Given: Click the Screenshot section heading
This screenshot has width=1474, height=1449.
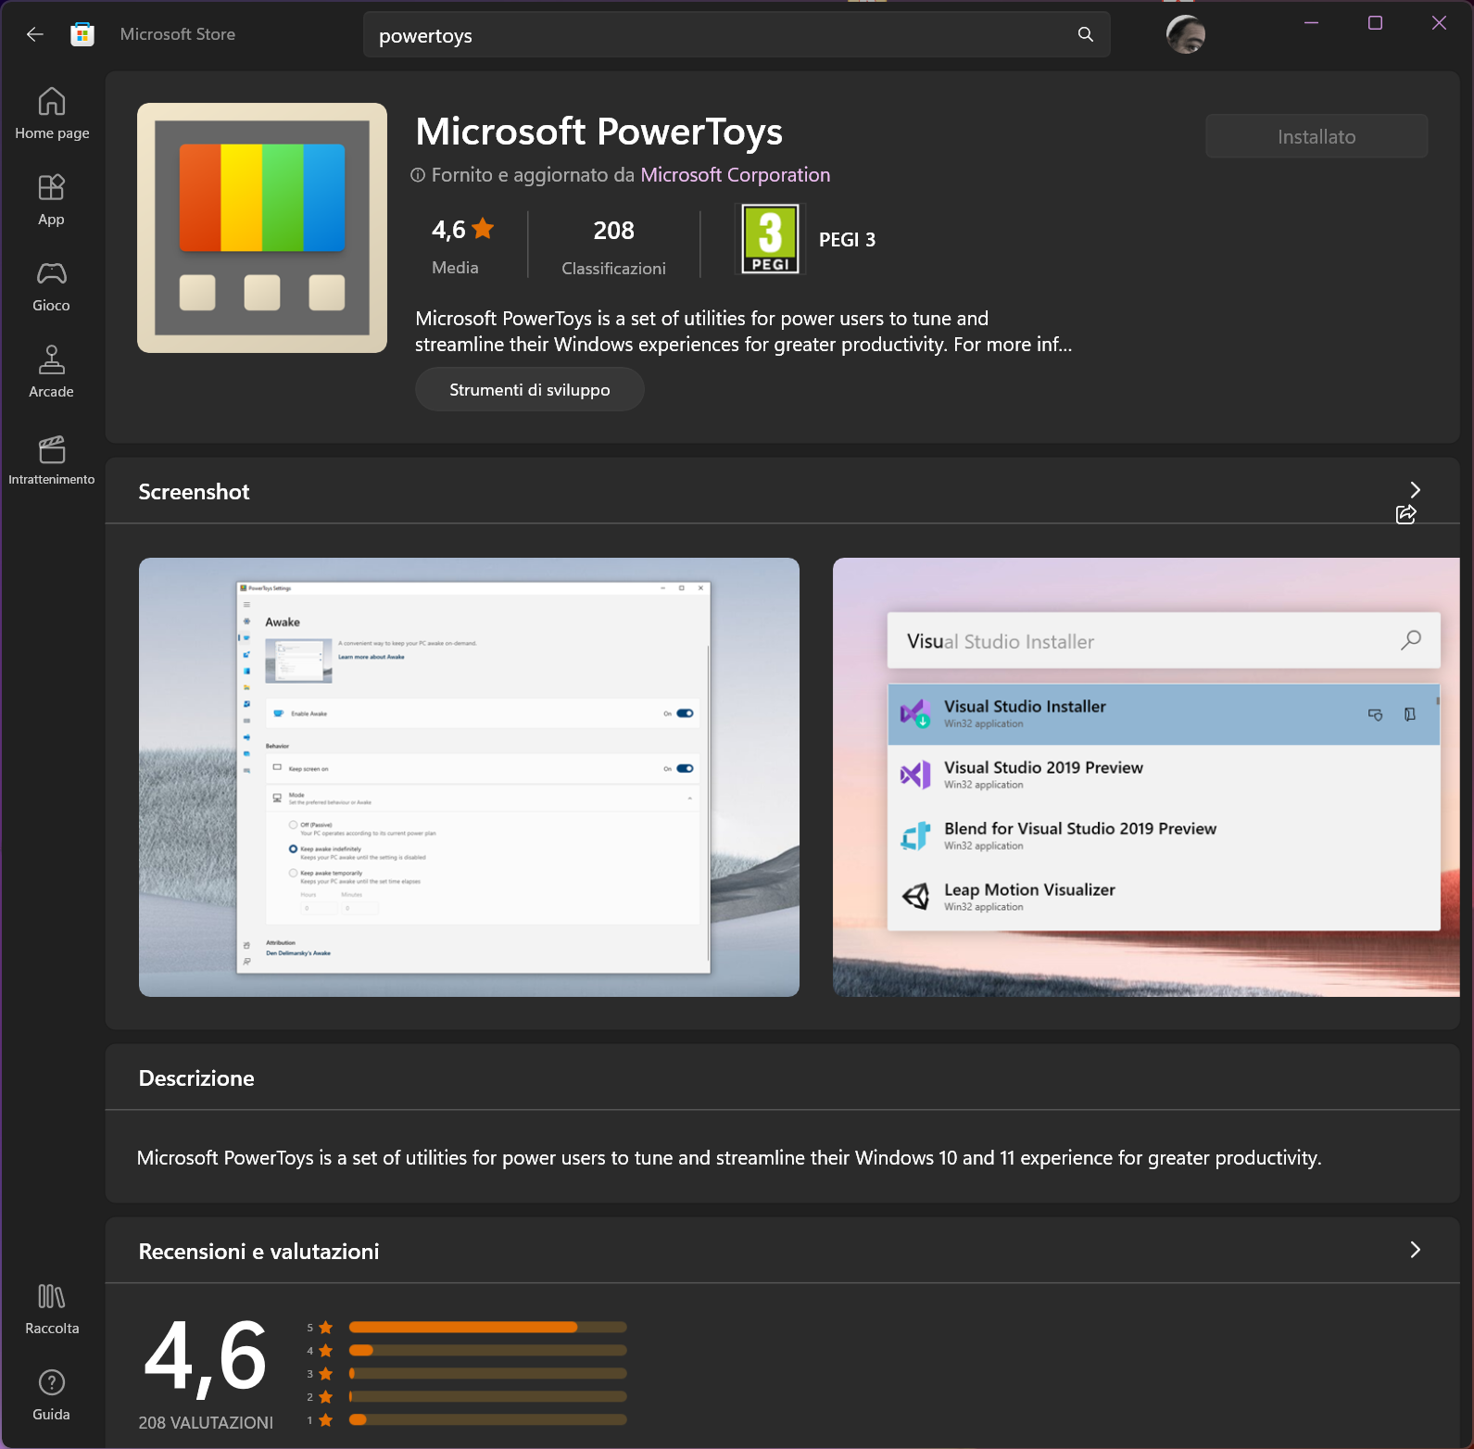Looking at the screenshot, I should pyautogui.click(x=194, y=492).
